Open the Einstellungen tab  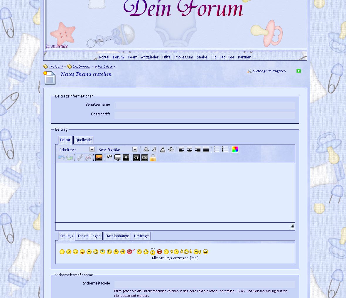89,236
